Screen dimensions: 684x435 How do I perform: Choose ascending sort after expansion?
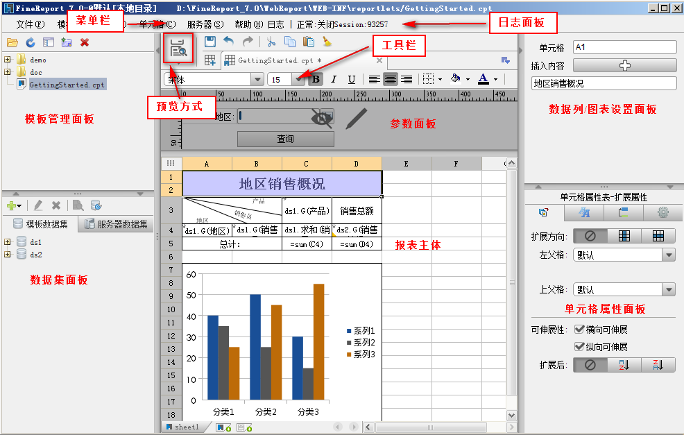(624, 365)
